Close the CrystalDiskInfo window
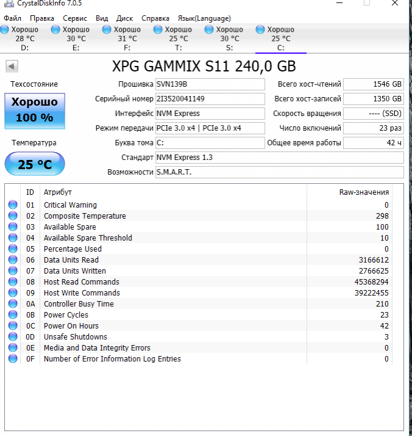The width and height of the screenshot is (412, 436). 395,3
